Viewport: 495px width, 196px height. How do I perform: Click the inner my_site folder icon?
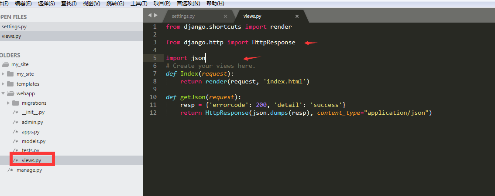[10, 74]
